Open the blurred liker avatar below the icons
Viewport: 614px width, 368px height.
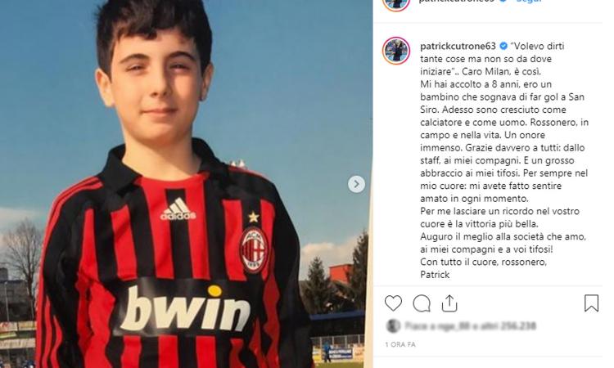pyautogui.click(x=393, y=325)
